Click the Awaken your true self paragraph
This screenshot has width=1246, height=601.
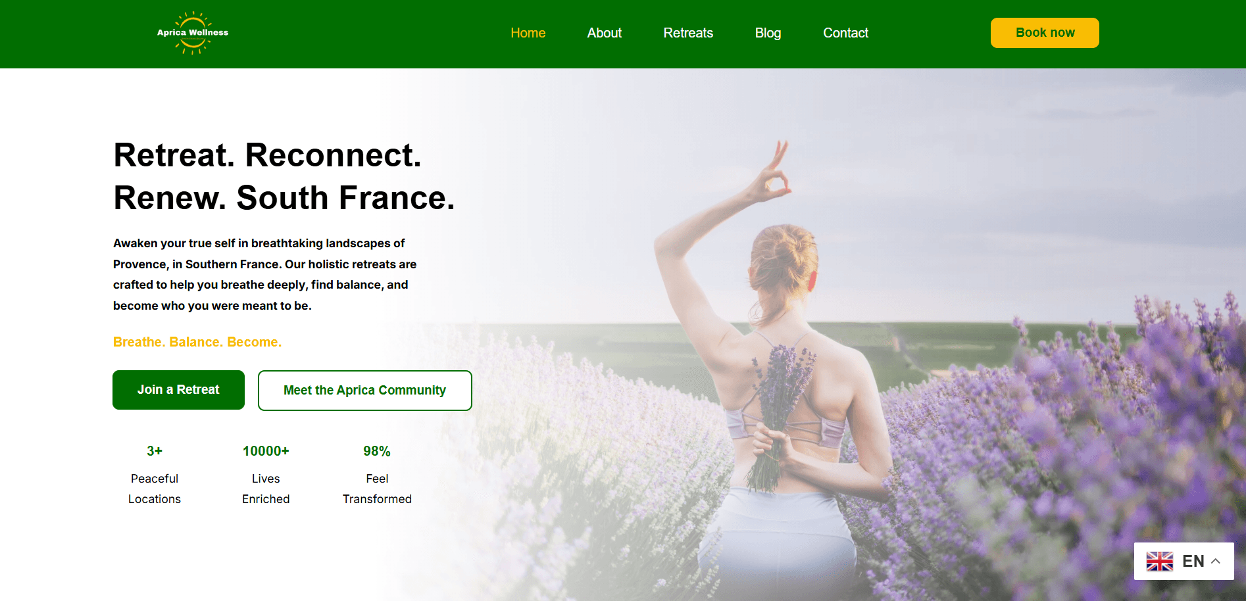[264, 274]
